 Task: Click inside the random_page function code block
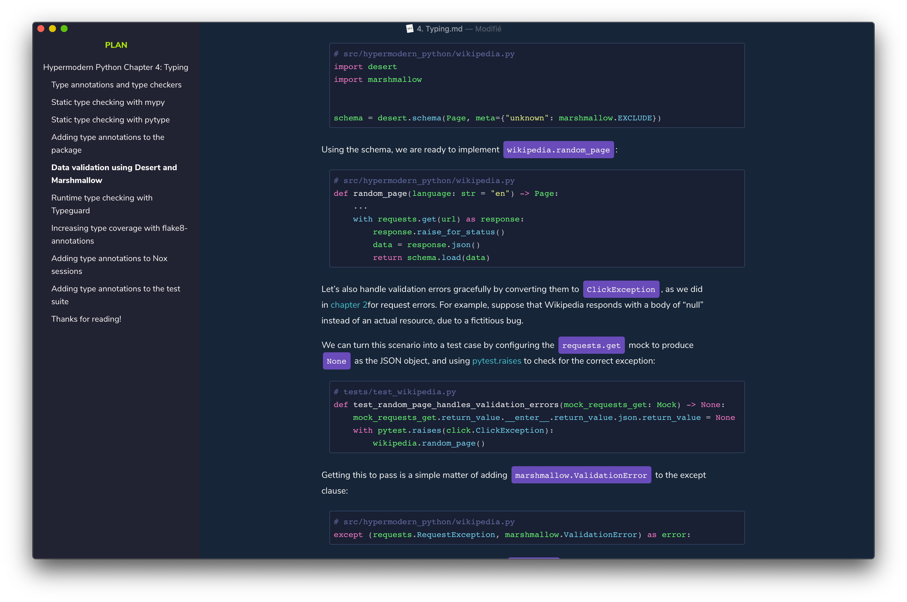tap(537, 219)
